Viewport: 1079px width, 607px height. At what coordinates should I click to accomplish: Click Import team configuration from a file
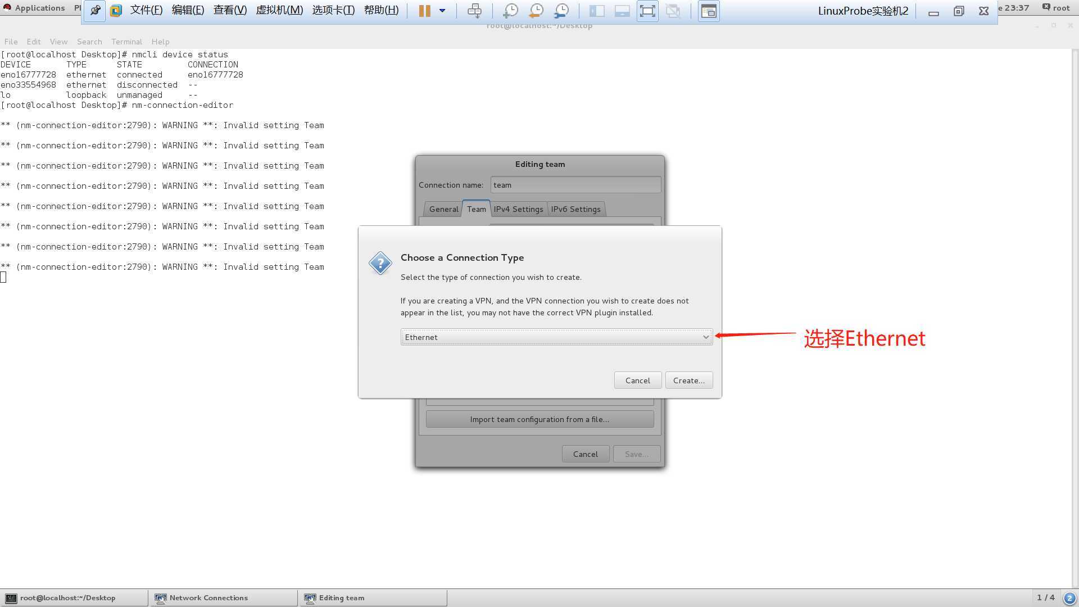point(539,418)
